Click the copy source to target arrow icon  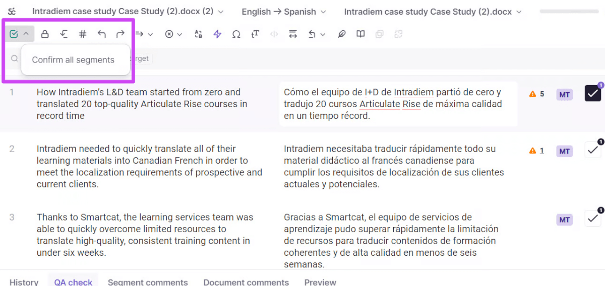(x=140, y=34)
